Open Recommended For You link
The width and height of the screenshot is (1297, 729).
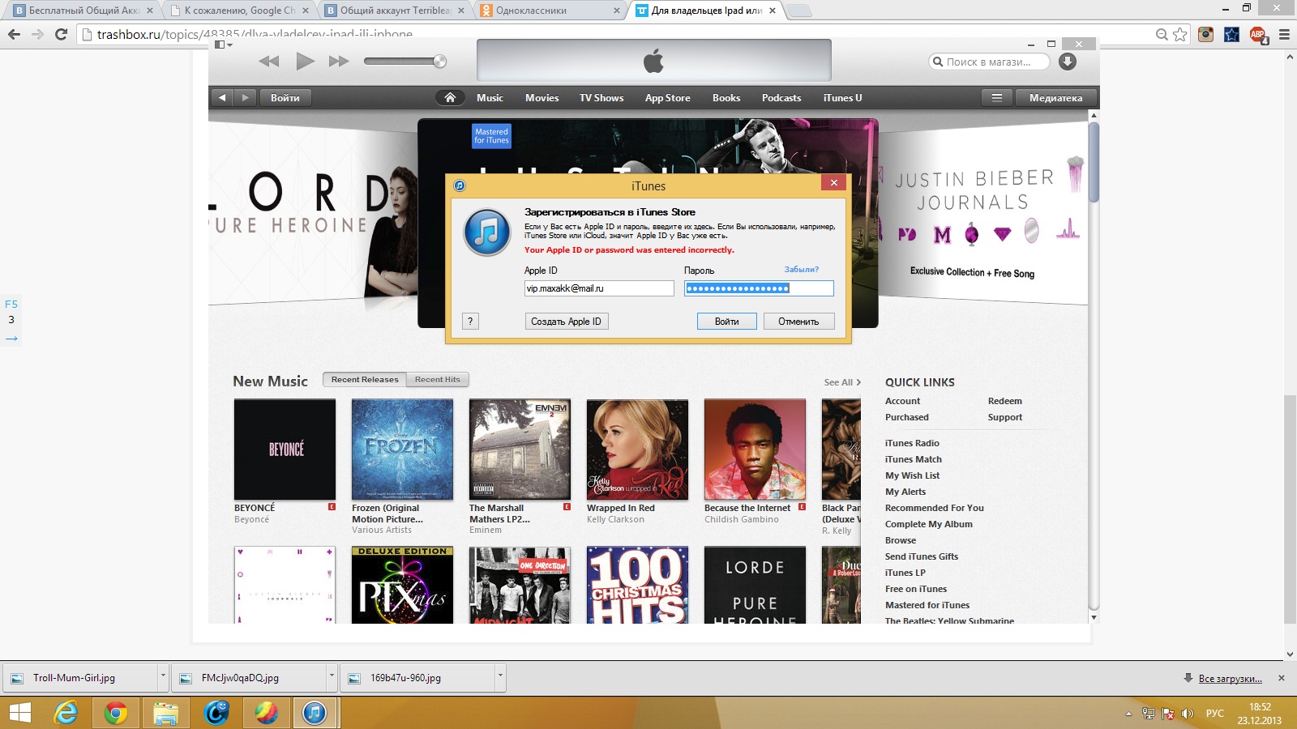pos(935,508)
